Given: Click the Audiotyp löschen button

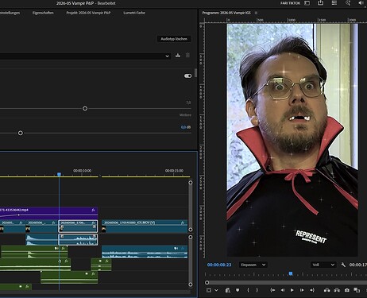Looking at the screenshot, I should tap(174, 39).
